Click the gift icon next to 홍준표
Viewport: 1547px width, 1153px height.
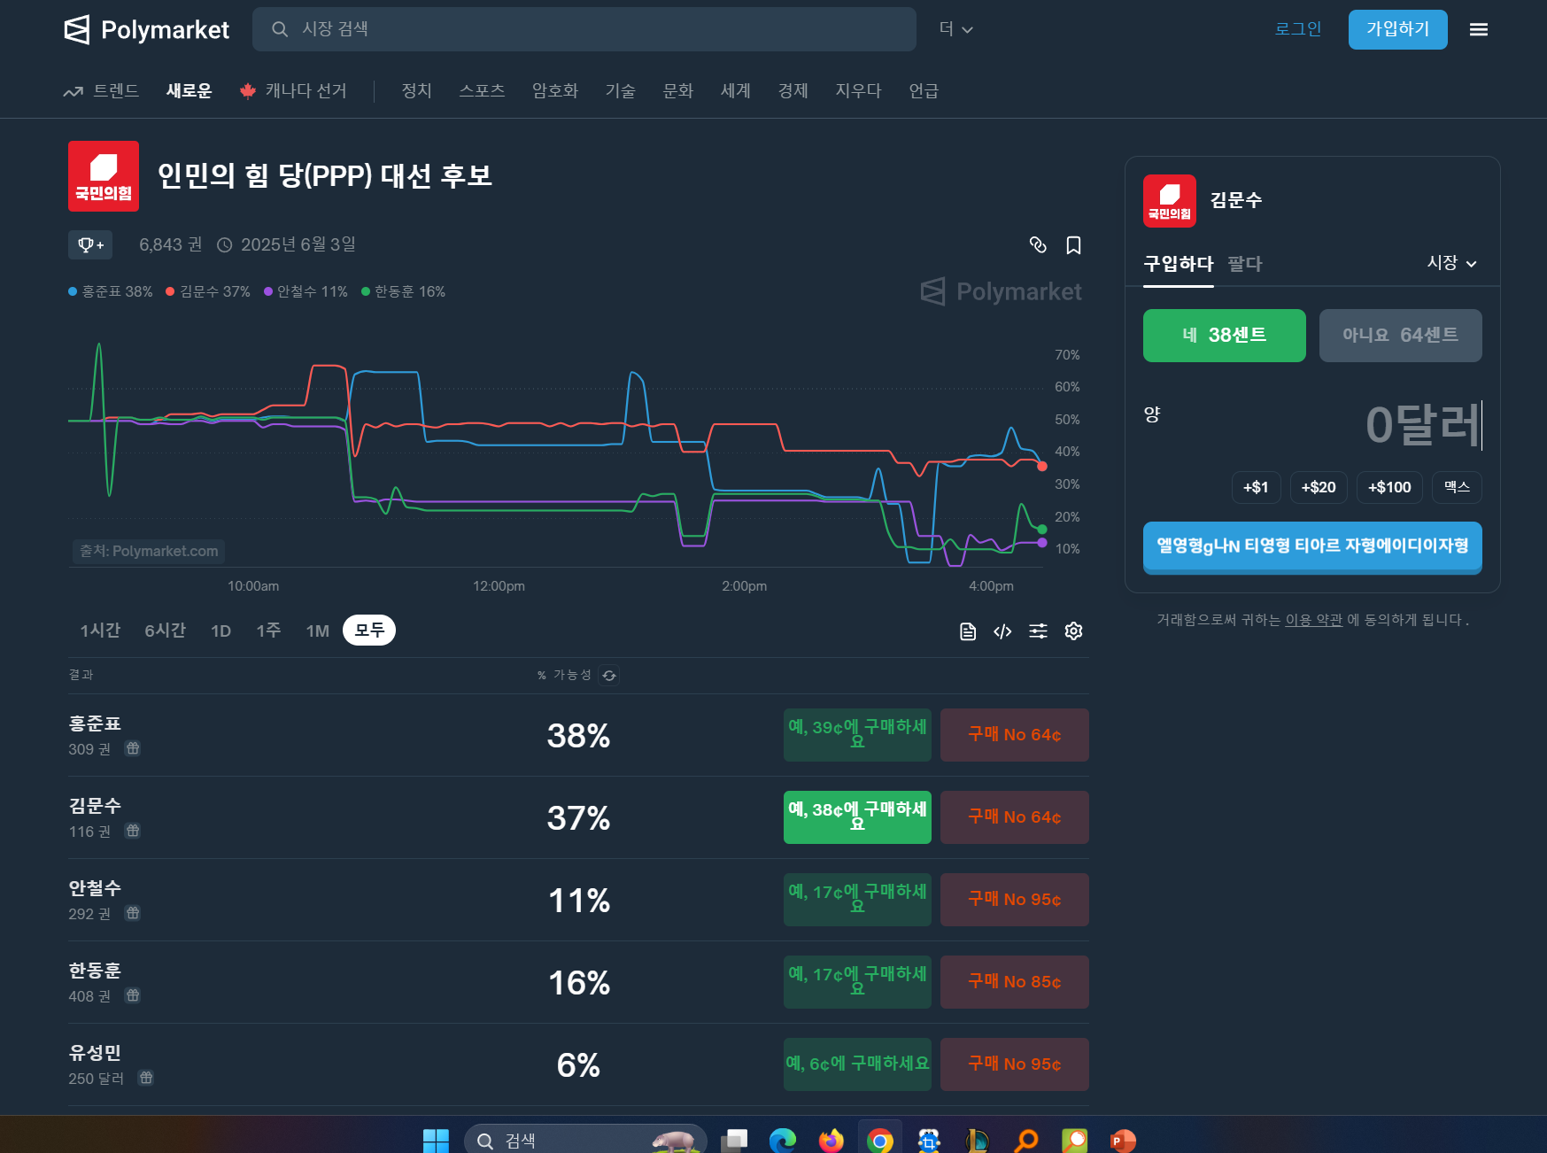(x=133, y=748)
